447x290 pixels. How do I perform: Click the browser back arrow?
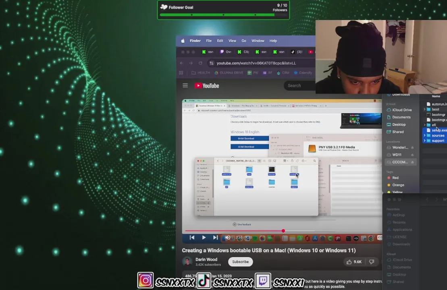pyautogui.click(x=182, y=63)
